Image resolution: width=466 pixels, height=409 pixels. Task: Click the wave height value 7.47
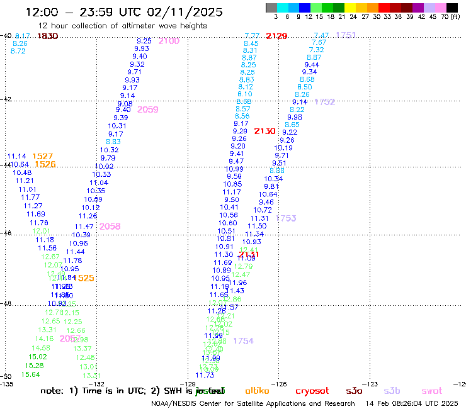pyautogui.click(x=321, y=35)
